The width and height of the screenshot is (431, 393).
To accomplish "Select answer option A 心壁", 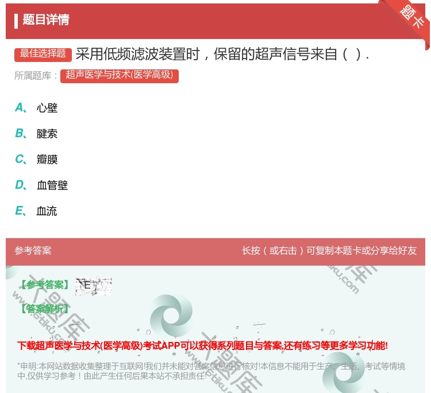I will (x=36, y=108).
